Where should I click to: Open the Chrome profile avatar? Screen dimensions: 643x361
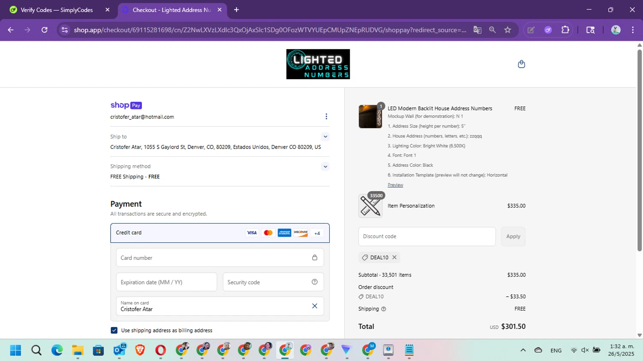point(616,30)
